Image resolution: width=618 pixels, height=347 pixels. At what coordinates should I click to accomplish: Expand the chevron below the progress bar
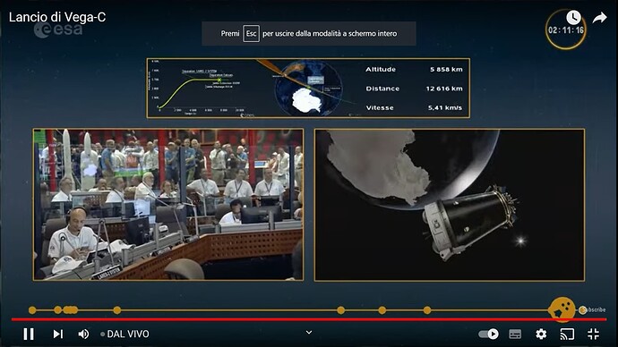[x=309, y=333]
